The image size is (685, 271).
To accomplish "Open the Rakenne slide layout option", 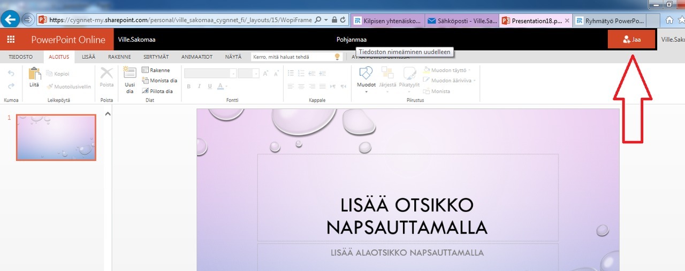I will 156,70.
